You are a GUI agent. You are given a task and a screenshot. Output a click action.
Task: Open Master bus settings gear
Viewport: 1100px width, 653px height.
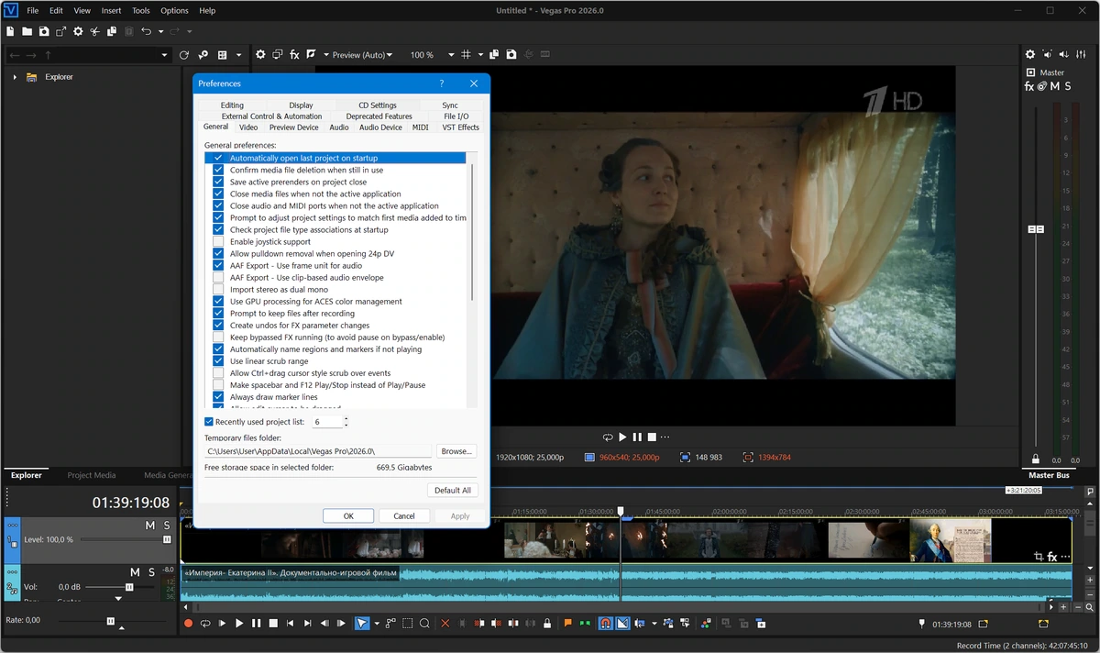[x=1029, y=55]
